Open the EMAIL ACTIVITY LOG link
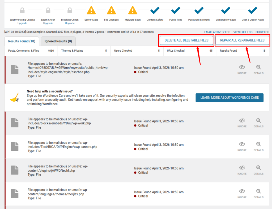This screenshot has height=209, width=272. [x=217, y=32]
